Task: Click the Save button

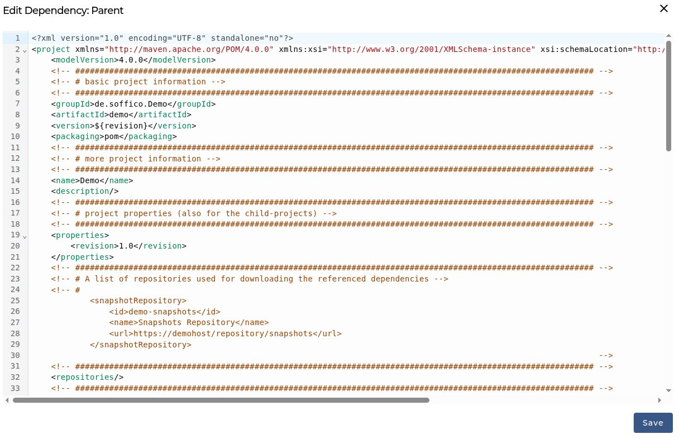Action: (x=653, y=423)
